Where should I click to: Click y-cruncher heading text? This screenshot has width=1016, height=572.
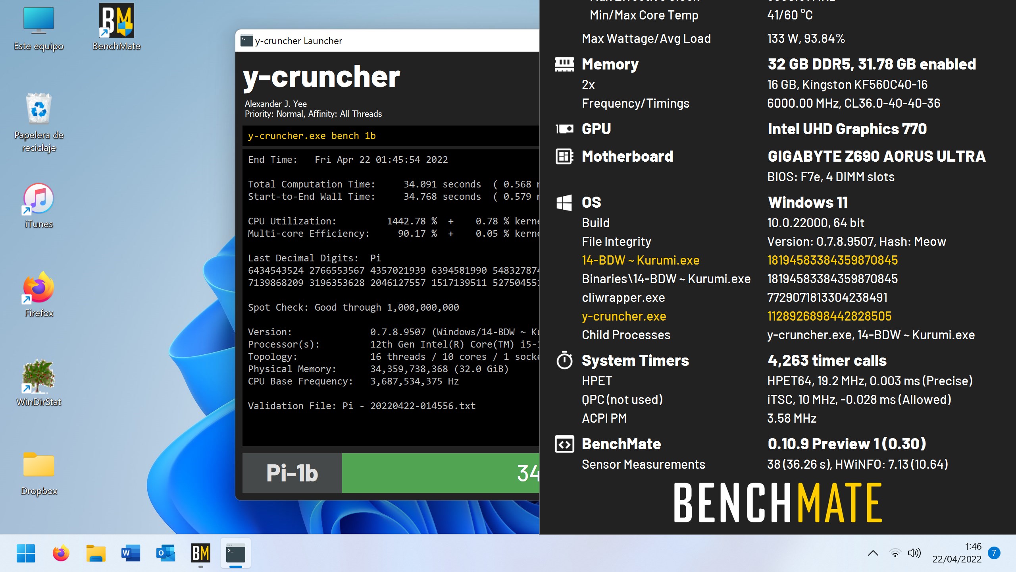tap(321, 77)
